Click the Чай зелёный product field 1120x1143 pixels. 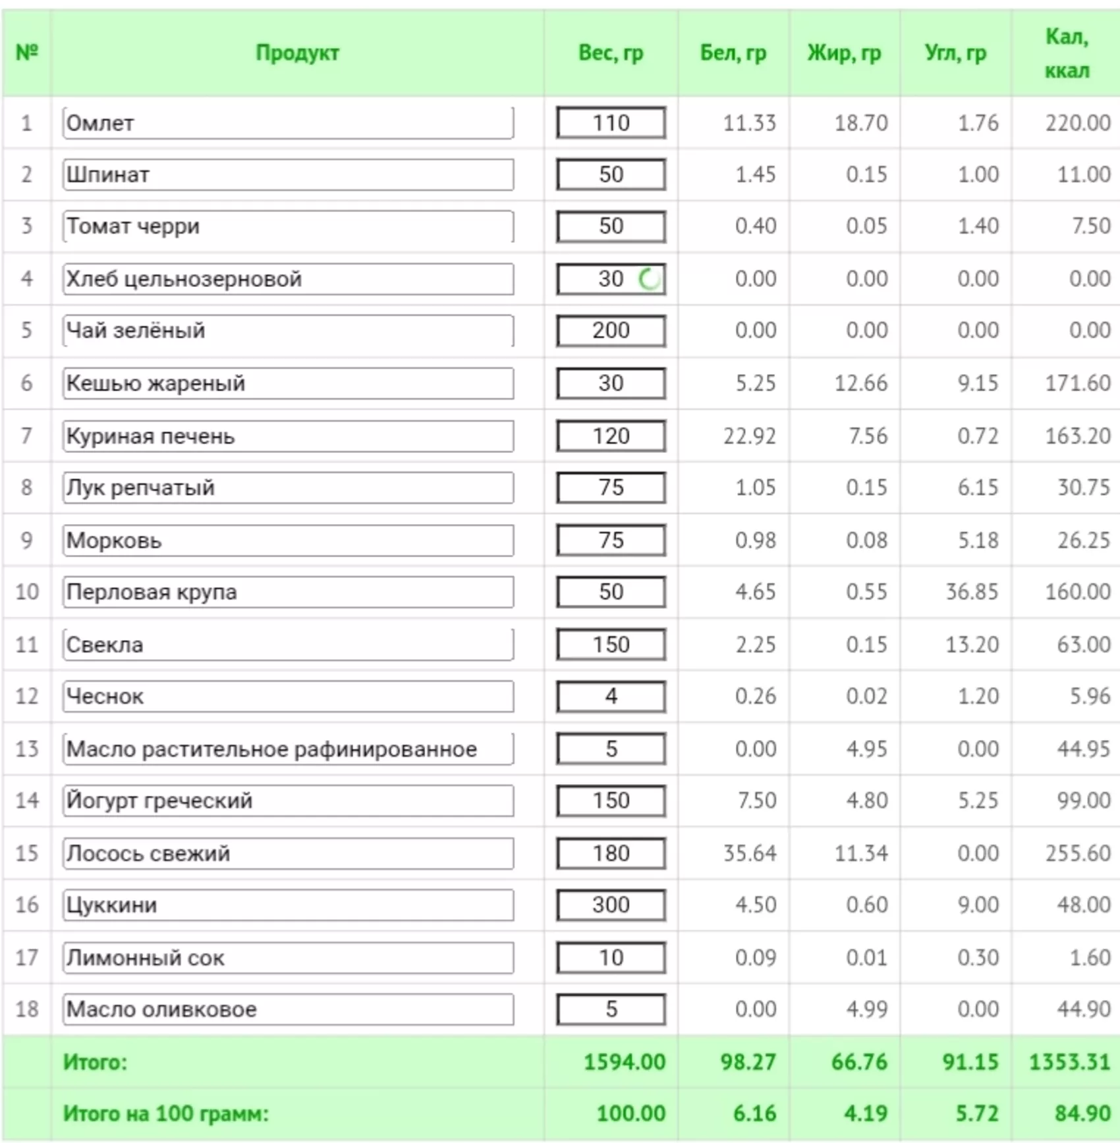point(288,331)
